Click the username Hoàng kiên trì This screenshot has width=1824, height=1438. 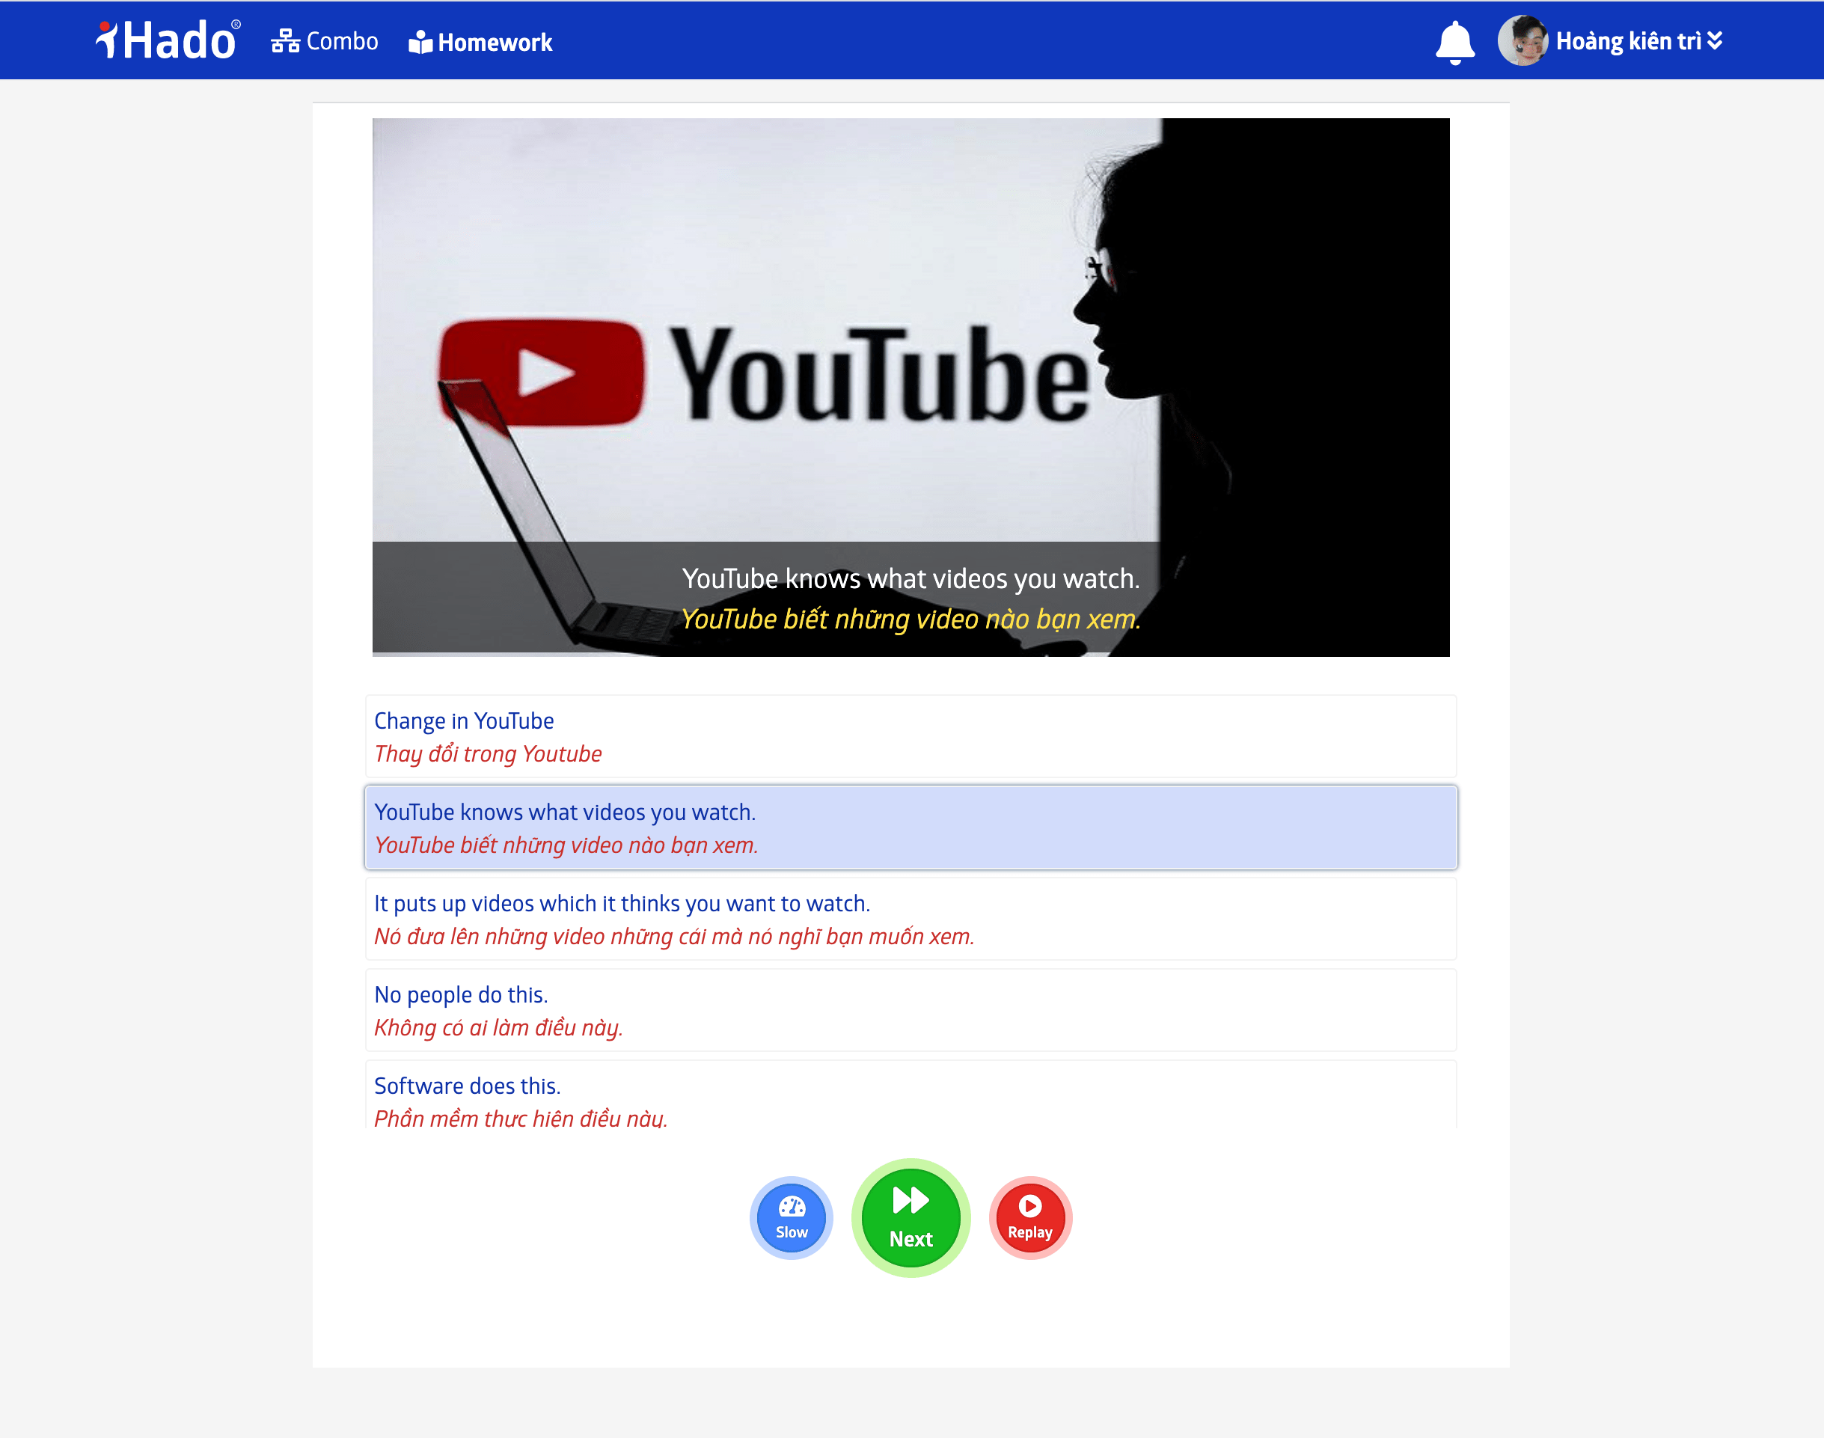(x=1628, y=40)
